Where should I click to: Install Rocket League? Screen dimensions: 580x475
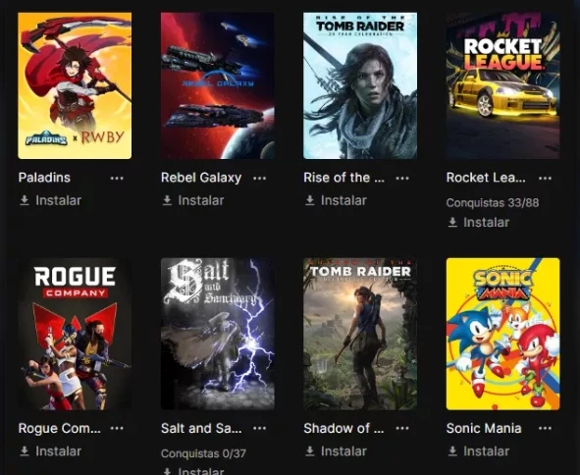(479, 223)
